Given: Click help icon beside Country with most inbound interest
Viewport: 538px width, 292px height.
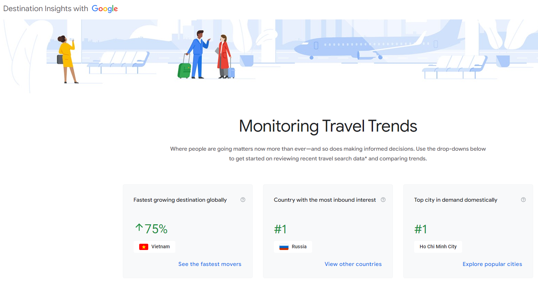Looking at the screenshot, I should [383, 200].
